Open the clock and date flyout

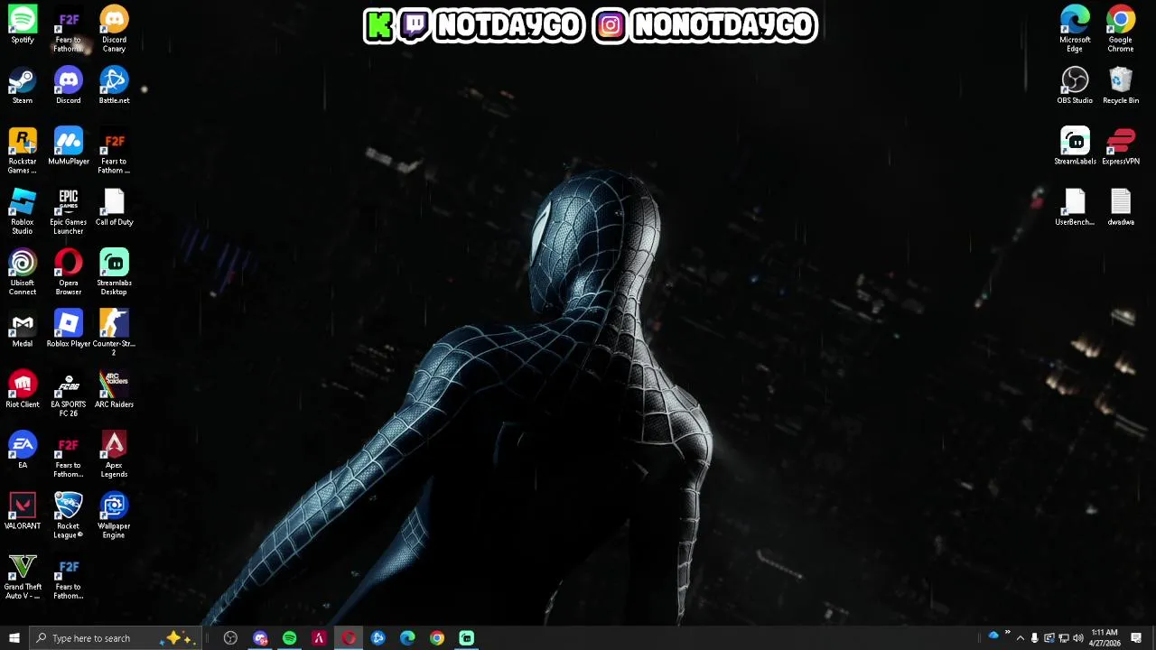(x=1105, y=638)
